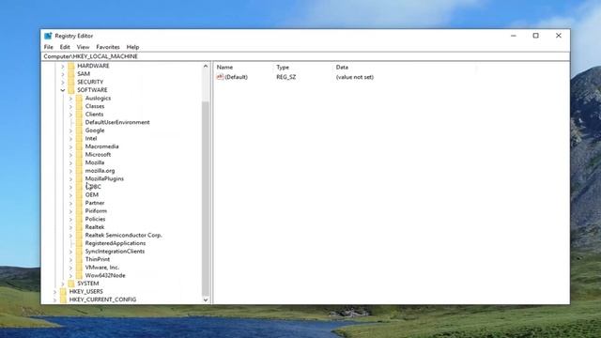Expand the Google subkey
Image resolution: width=601 pixels, height=338 pixels.
point(71,131)
